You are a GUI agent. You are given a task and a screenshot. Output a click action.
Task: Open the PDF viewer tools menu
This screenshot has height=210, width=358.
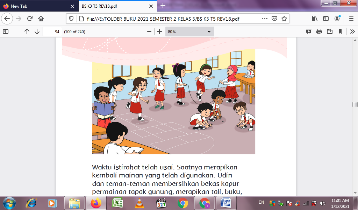tap(352, 31)
